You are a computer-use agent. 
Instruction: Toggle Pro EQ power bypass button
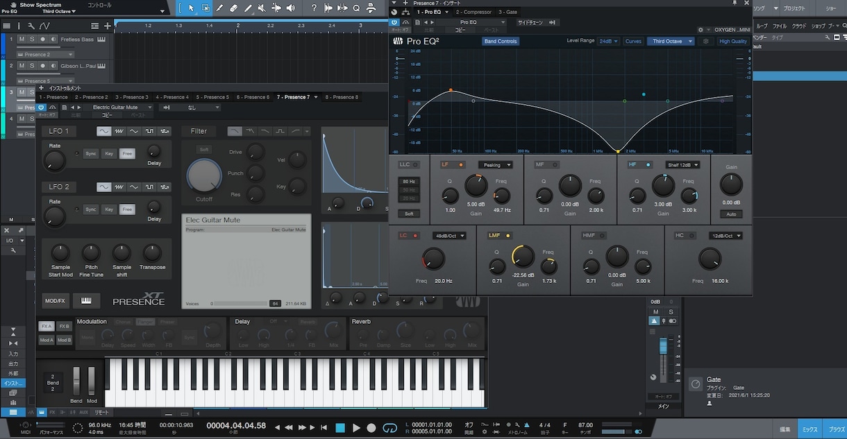[394, 22]
